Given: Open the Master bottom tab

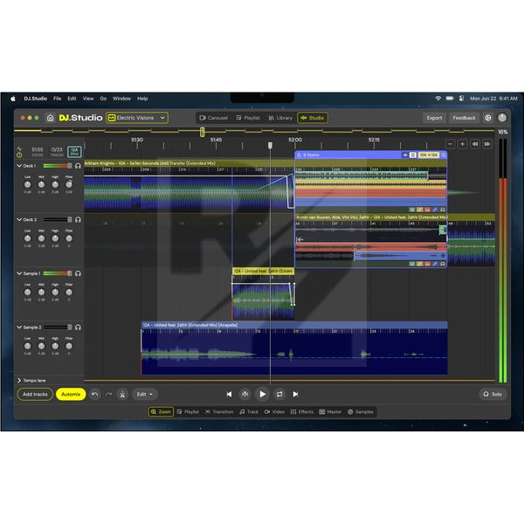Looking at the screenshot, I should coord(330,411).
